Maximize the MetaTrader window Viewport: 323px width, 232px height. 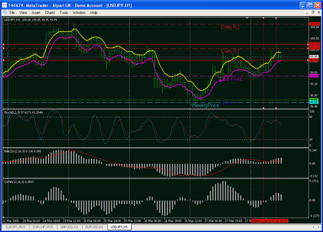[x=311, y=5]
